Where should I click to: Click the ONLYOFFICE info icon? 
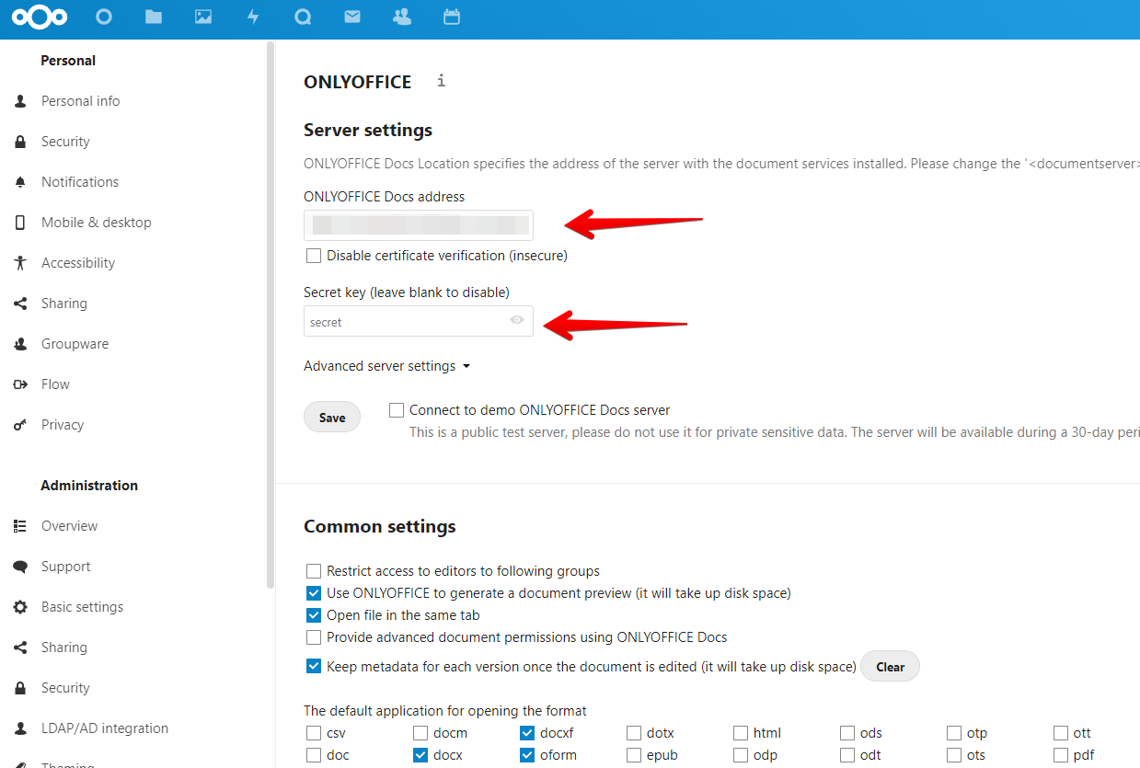[442, 81]
